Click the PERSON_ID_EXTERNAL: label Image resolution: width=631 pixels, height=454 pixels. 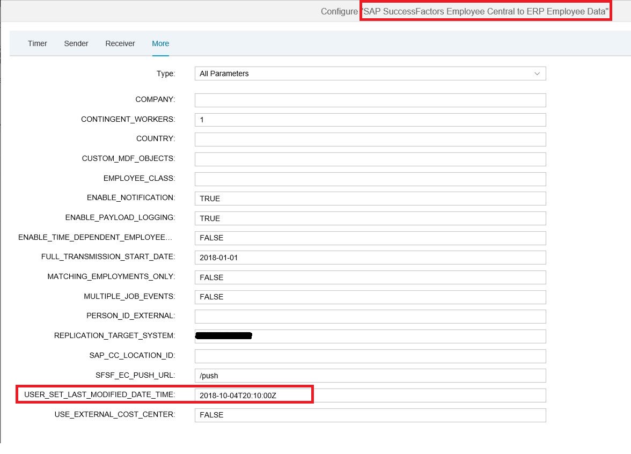tap(131, 316)
